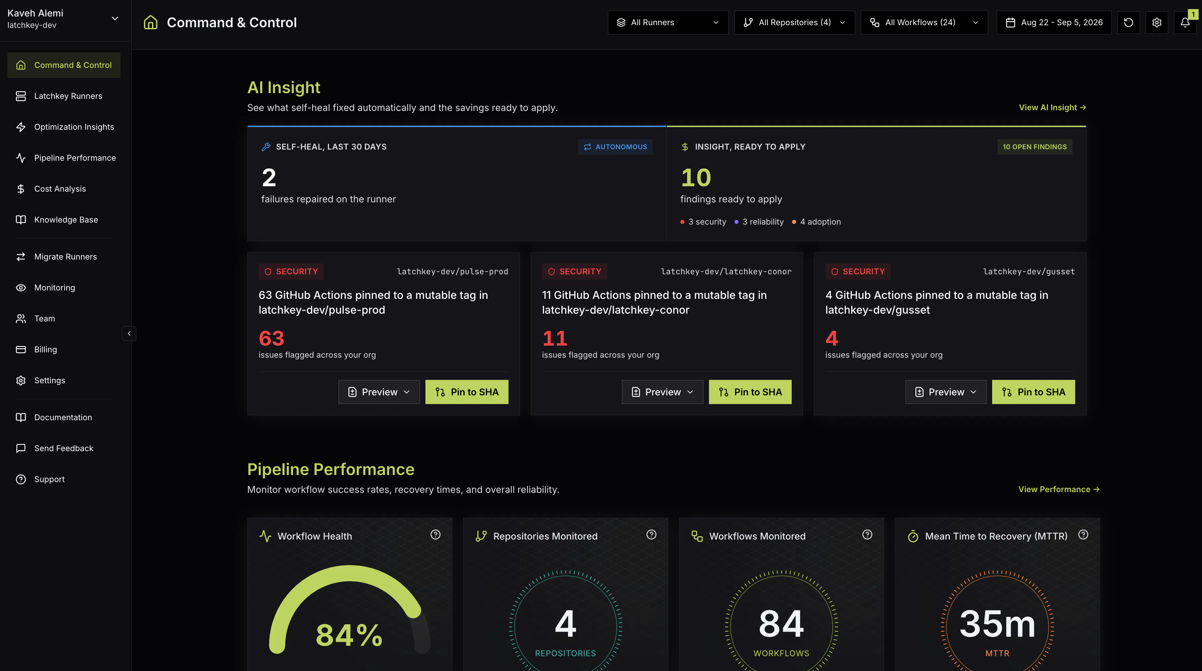Open the All Runners dropdown
The height and width of the screenshot is (671, 1202).
point(668,23)
